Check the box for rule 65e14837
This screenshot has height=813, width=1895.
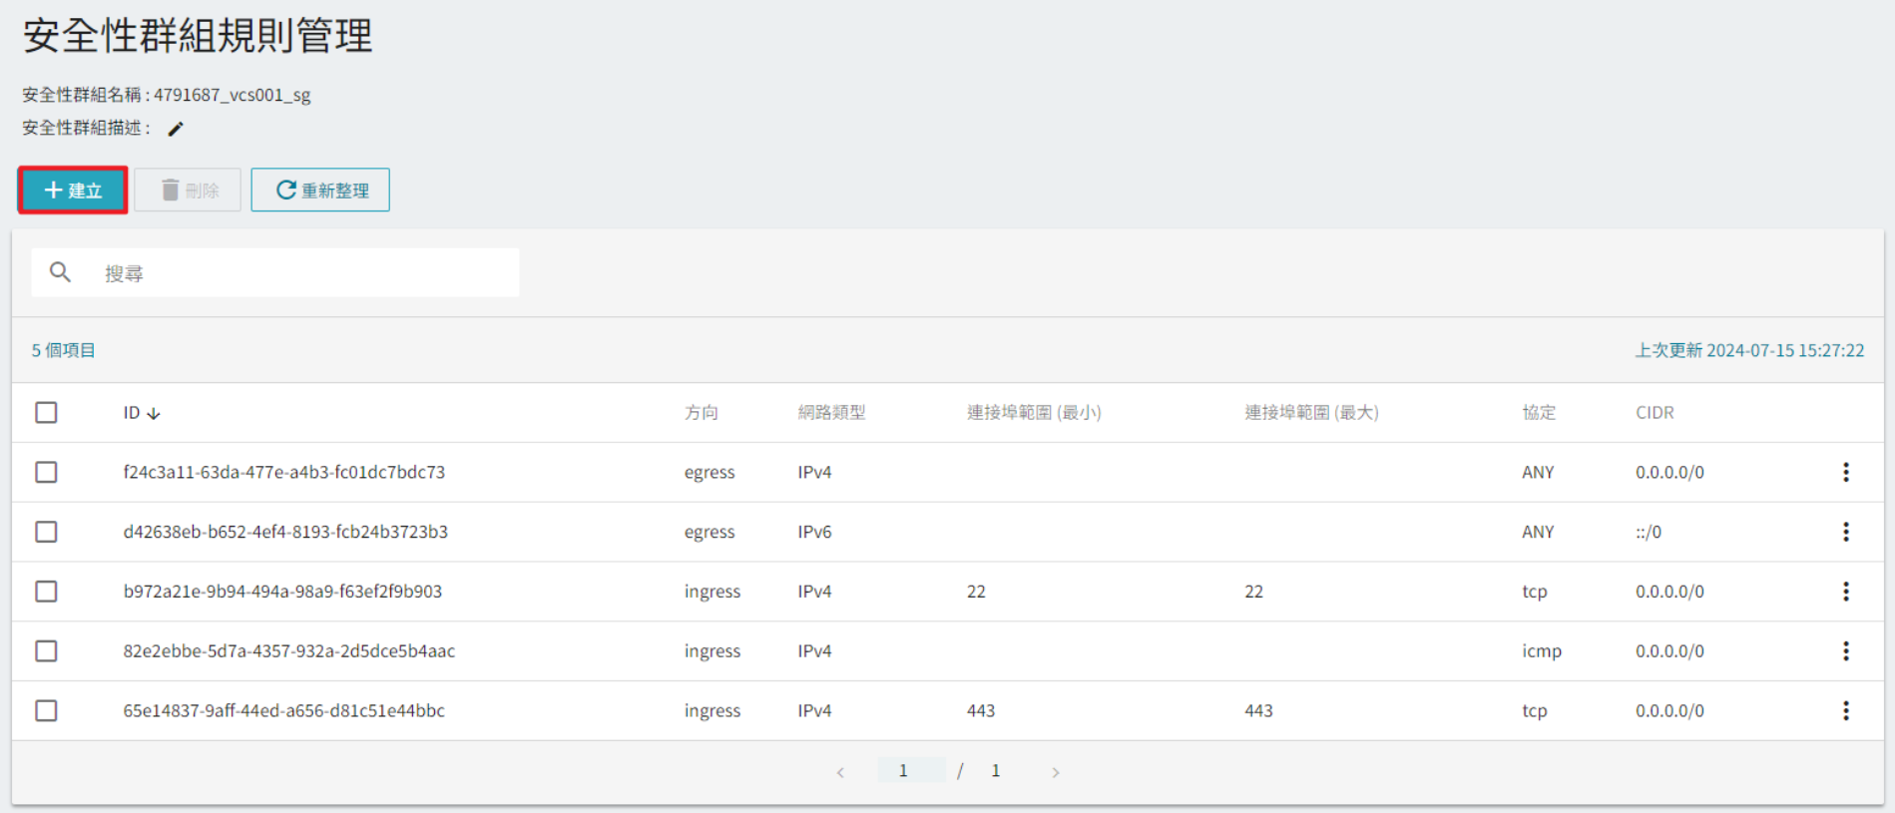pos(46,710)
